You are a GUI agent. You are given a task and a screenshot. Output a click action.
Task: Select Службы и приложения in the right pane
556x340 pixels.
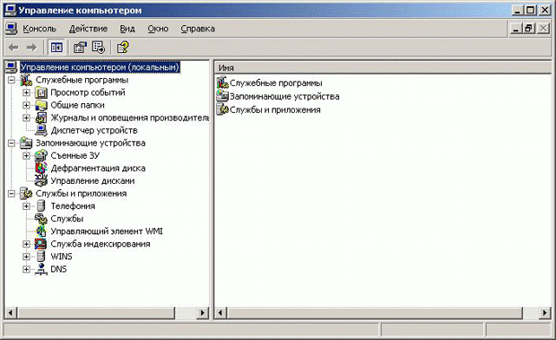tap(274, 110)
